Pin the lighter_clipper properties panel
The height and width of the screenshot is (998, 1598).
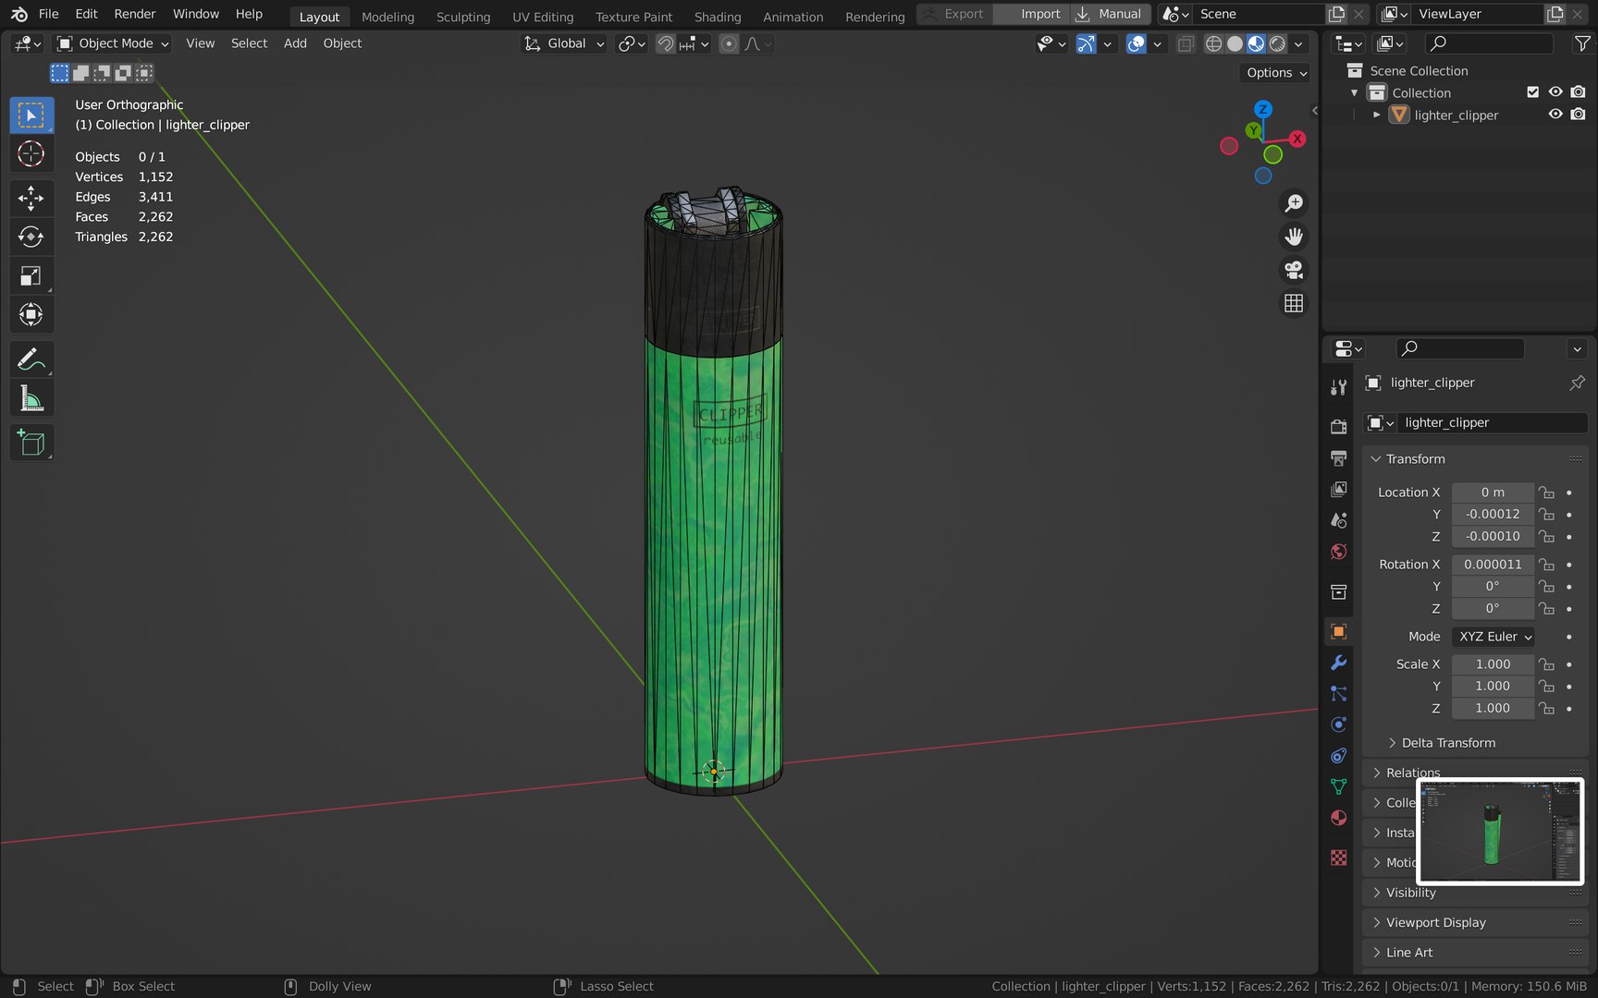(1577, 383)
